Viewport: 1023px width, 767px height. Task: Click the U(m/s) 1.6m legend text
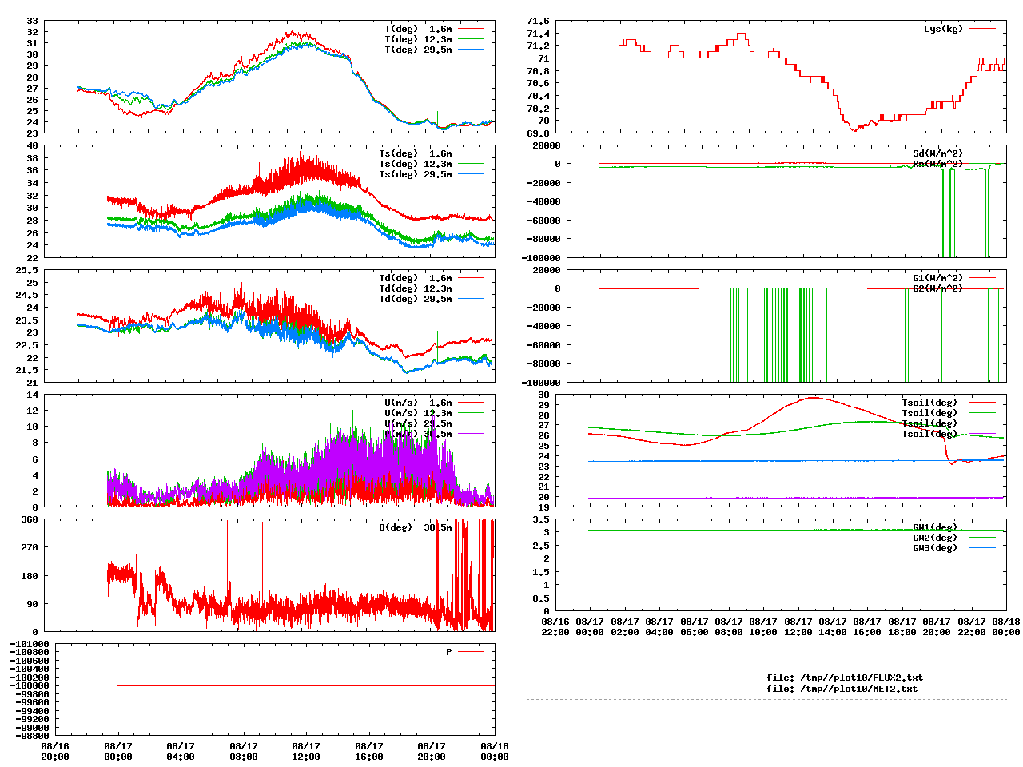coord(418,403)
